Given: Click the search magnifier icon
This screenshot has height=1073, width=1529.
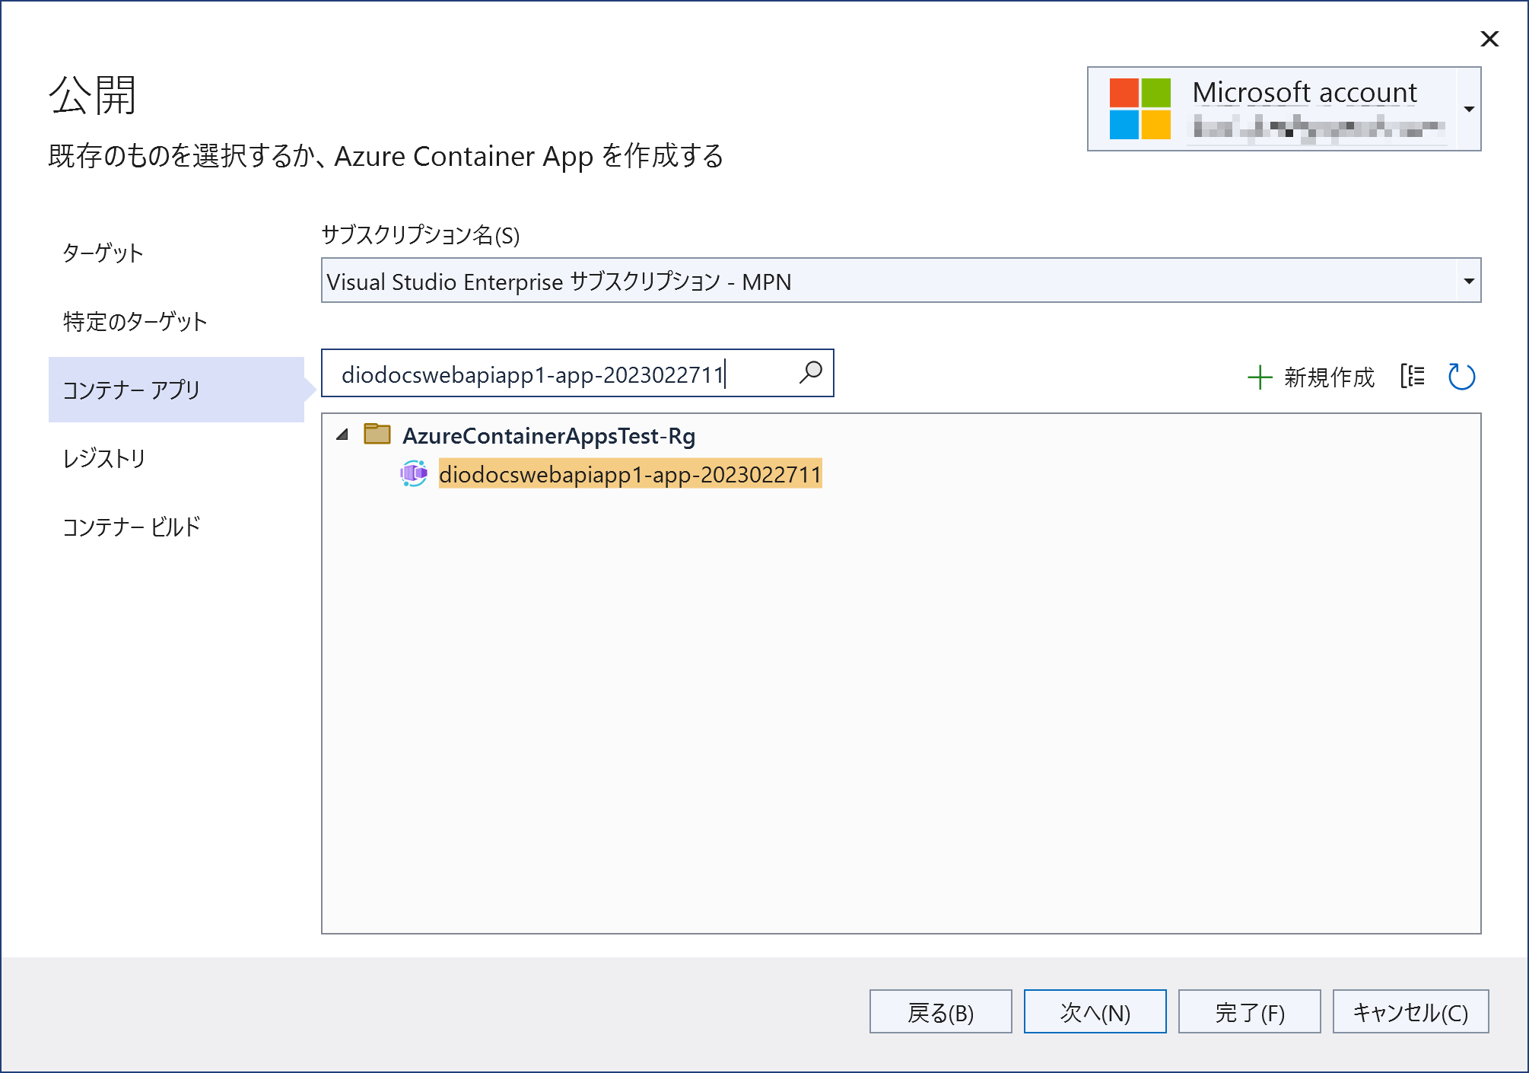Looking at the screenshot, I should [x=811, y=372].
